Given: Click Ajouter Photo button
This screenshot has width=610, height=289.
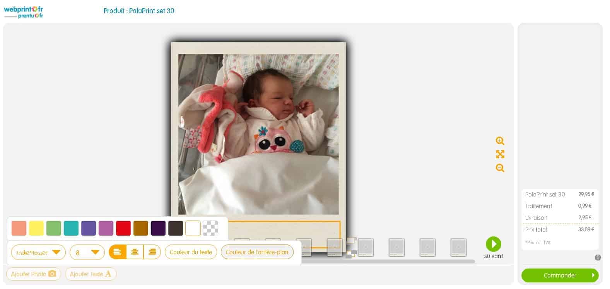Looking at the screenshot, I should pos(33,274).
